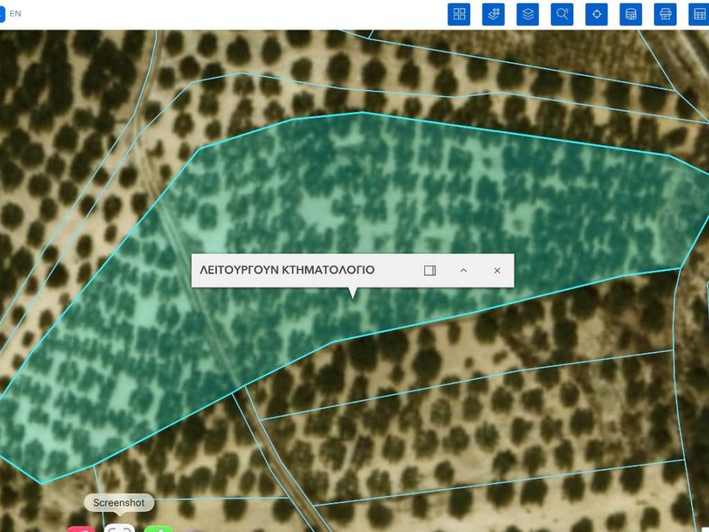Screen dimensions: 709x532
Task: Switch language via the EN link
Action: 15,13
